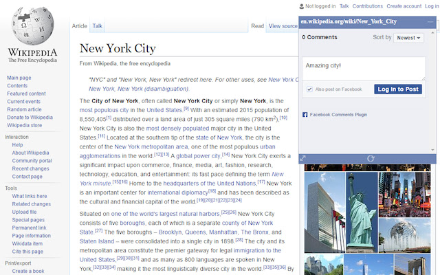Follow the Manhattan borough link

223,232
